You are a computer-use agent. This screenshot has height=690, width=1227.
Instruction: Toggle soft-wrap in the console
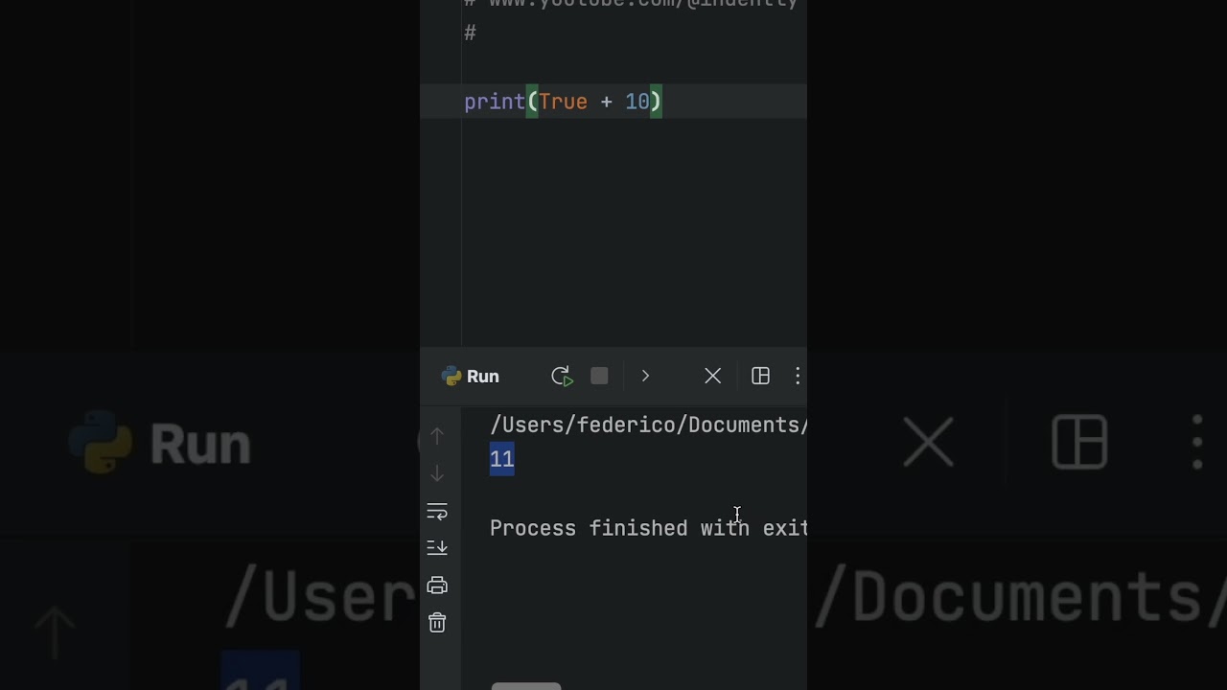437,512
